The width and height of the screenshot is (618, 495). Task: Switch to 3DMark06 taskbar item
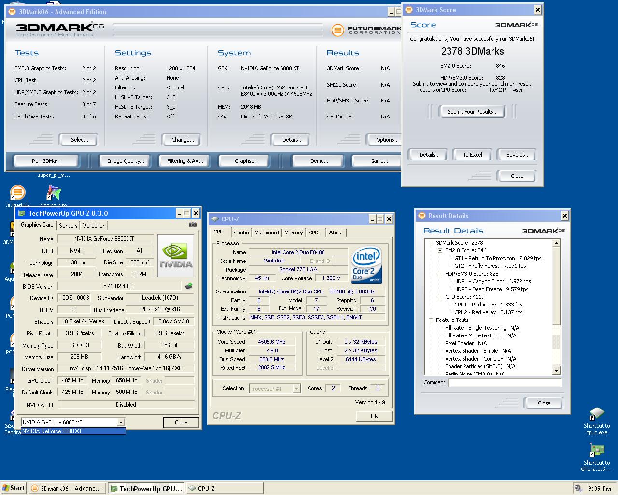pos(67,488)
